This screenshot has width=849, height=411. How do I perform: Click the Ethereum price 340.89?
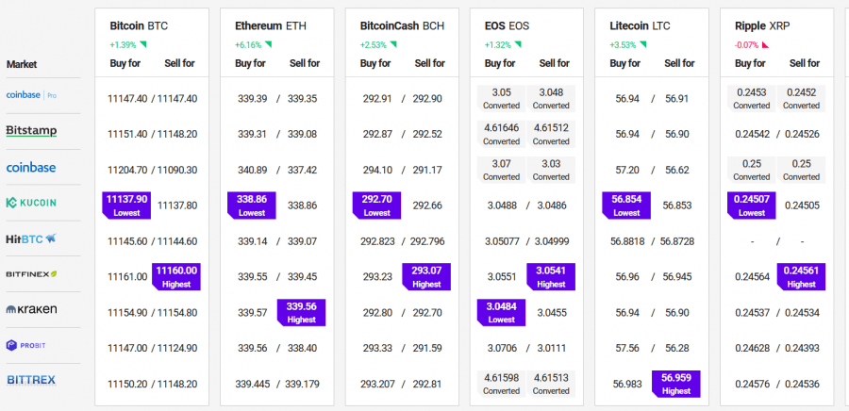tap(252, 170)
